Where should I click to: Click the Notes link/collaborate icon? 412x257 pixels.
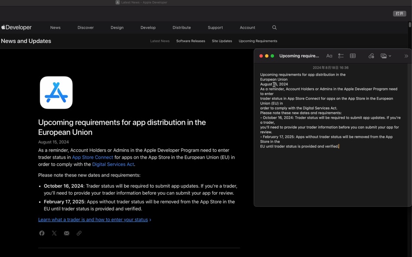(371, 56)
